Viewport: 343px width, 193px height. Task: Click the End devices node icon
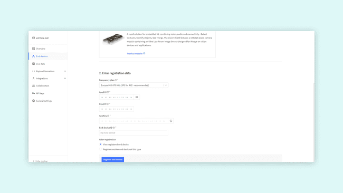[x=33, y=56]
